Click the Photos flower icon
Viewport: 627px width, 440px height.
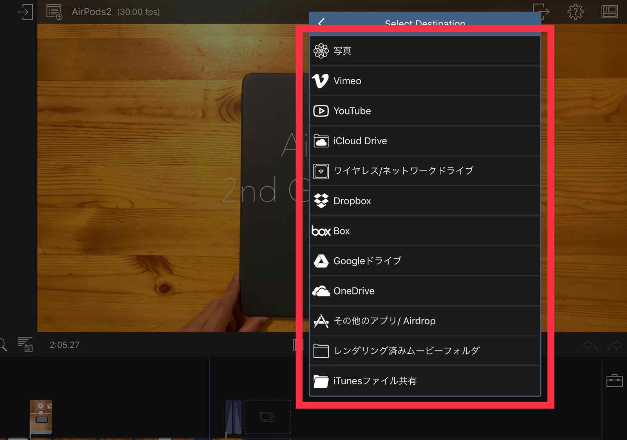321,51
